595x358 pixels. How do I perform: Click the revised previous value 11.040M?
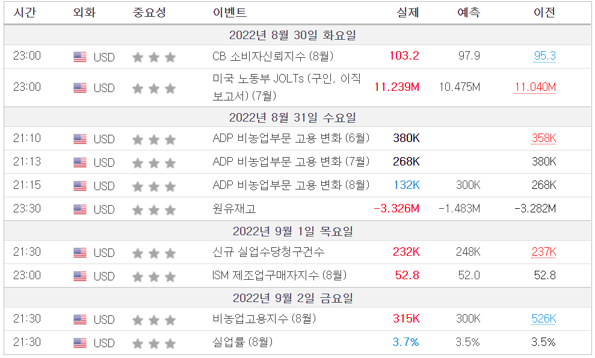(535, 87)
